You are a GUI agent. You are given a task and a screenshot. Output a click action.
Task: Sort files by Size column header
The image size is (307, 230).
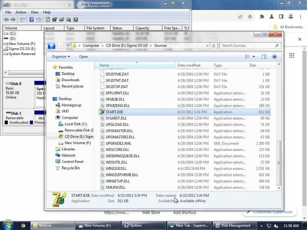click(x=259, y=65)
